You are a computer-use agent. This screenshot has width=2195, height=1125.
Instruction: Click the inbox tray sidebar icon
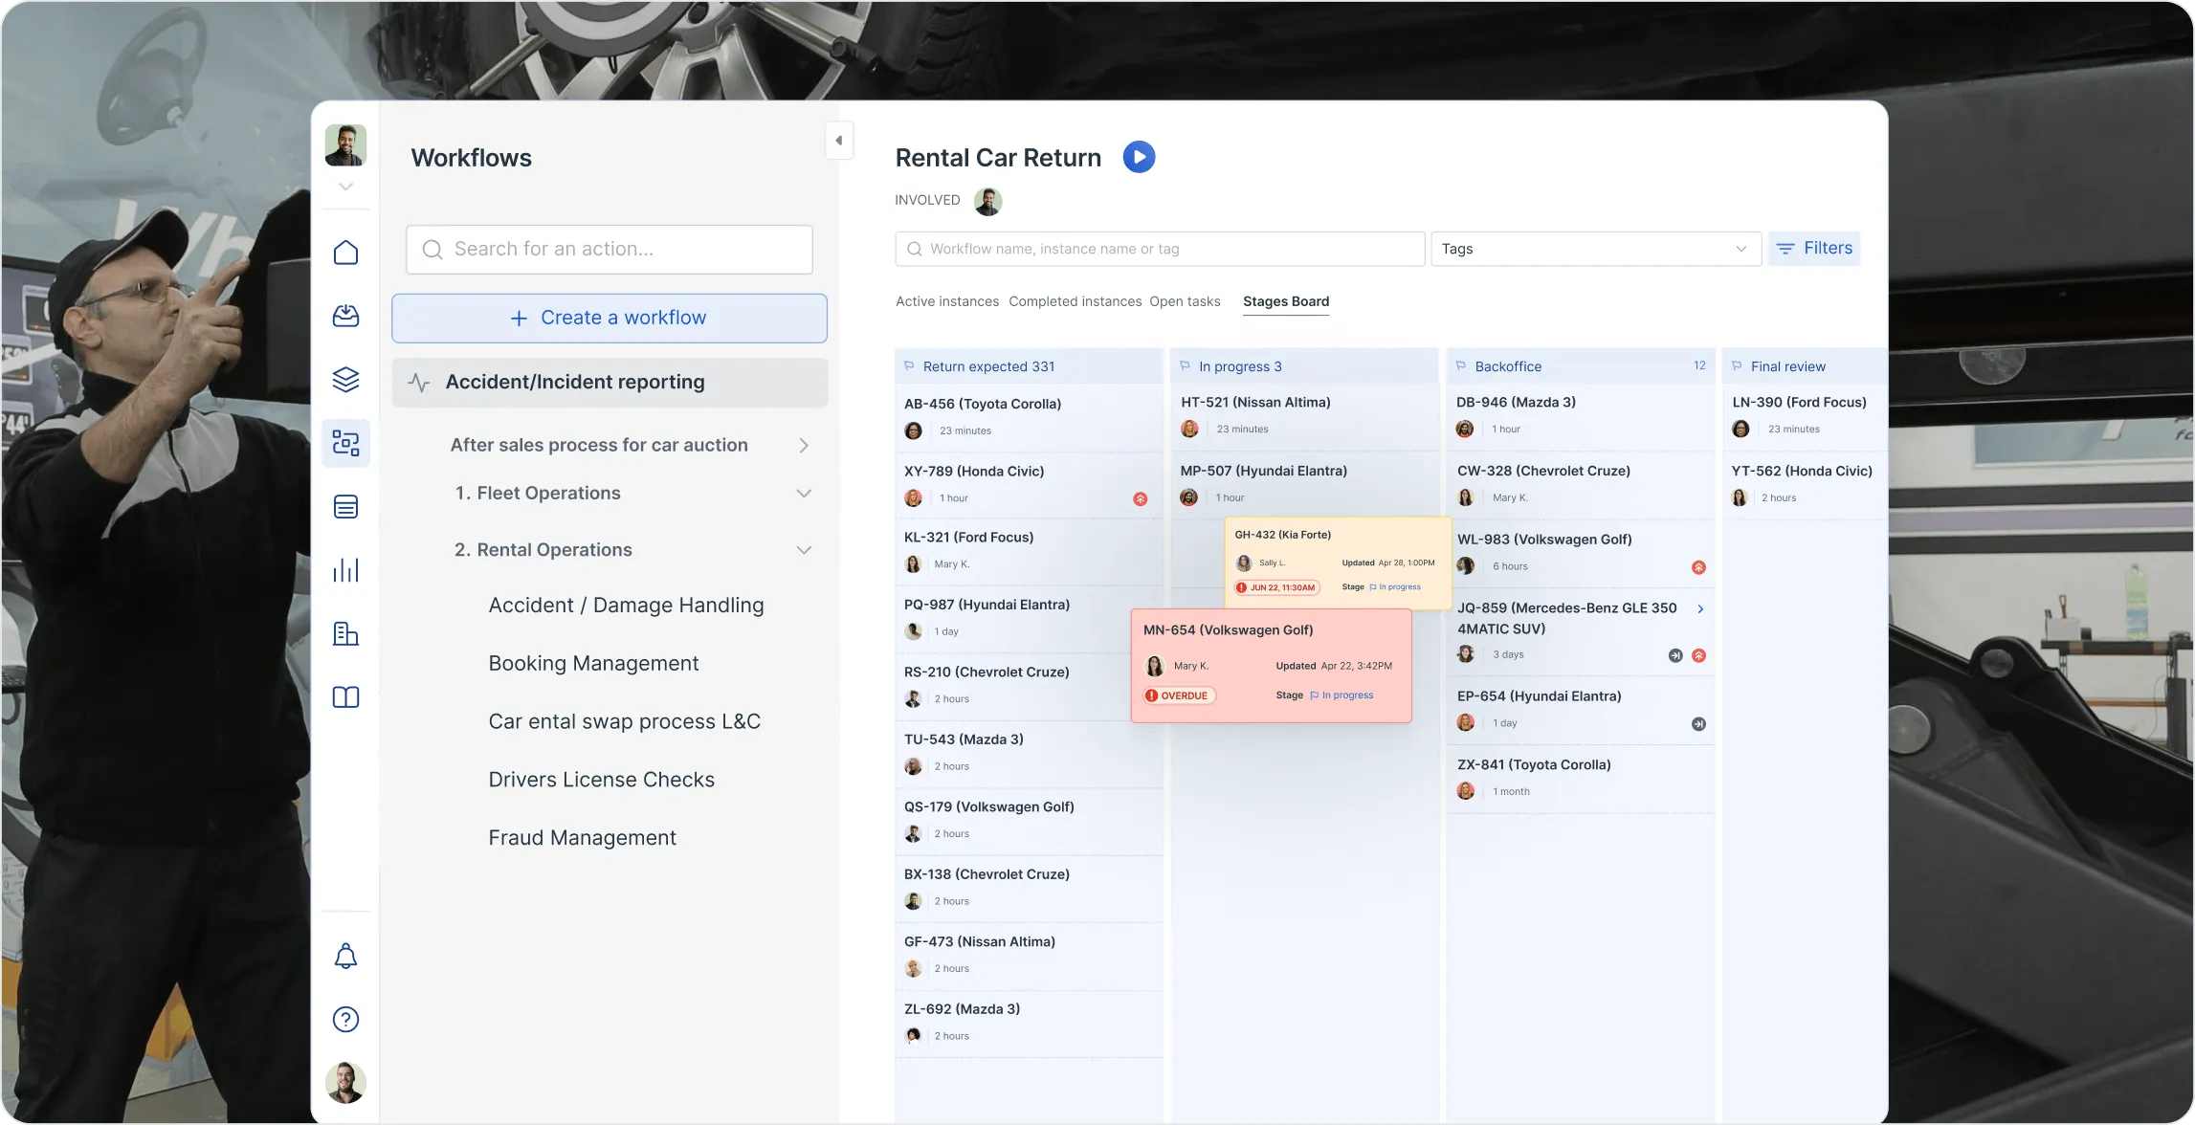click(345, 316)
